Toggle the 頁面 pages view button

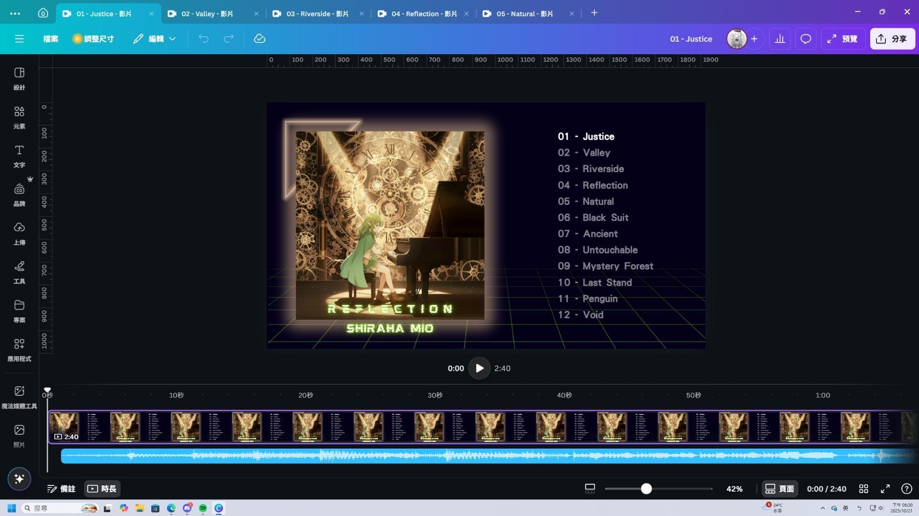tap(780, 489)
